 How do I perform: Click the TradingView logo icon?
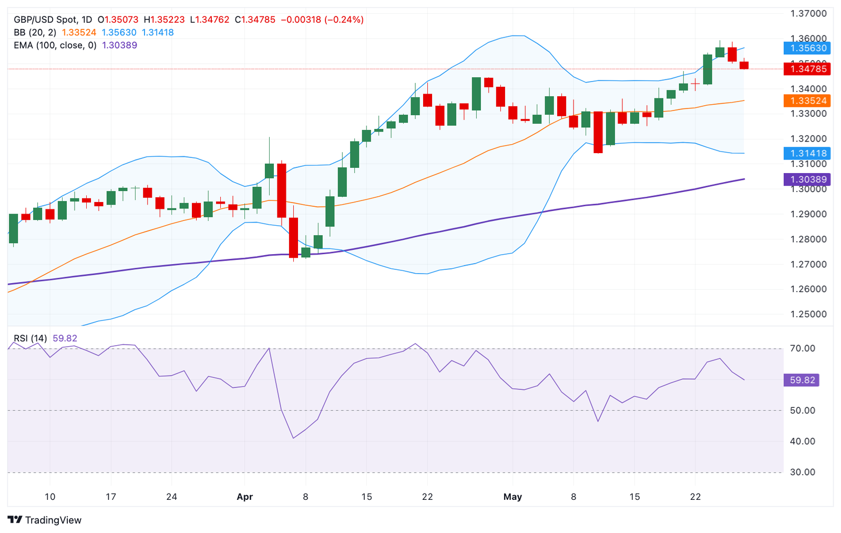(x=15, y=520)
